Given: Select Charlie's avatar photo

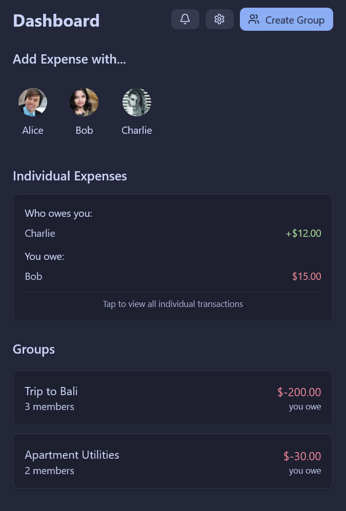Looking at the screenshot, I should coord(137,102).
